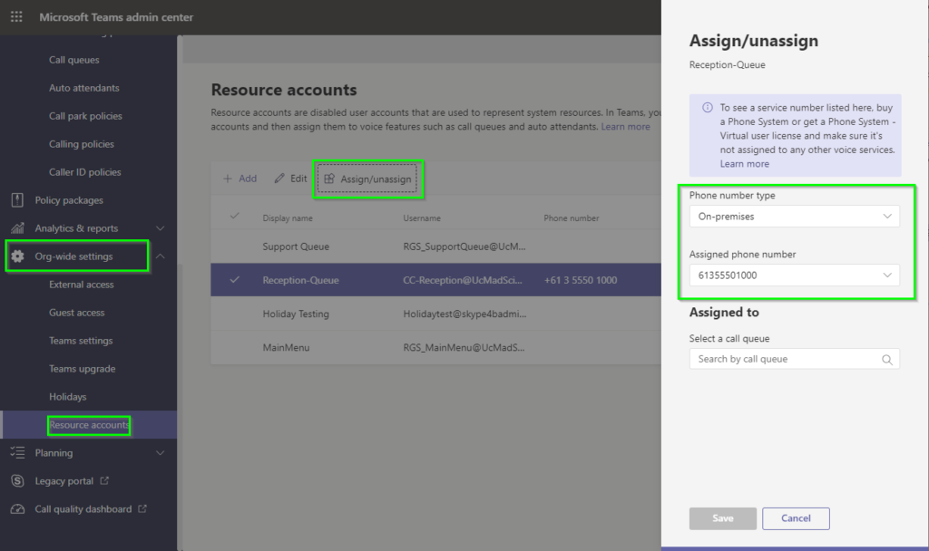
Task: Deselect the Reception-Queue row checkmark
Action: coord(235,279)
